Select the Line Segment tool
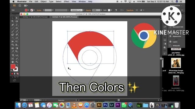195x109 pixels. click(13, 28)
